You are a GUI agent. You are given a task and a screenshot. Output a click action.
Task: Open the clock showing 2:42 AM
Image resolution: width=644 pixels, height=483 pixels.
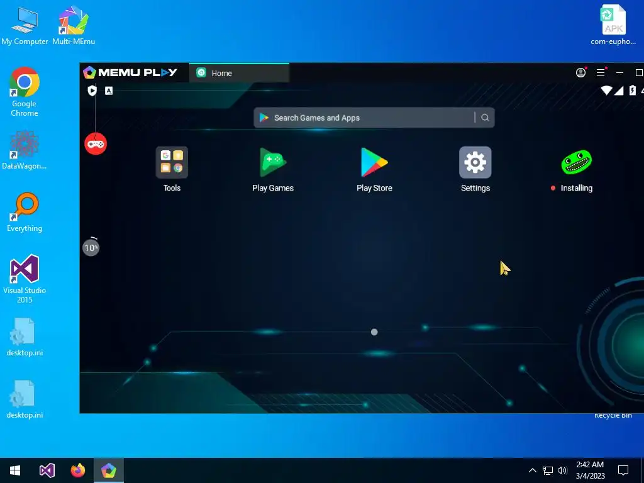(x=590, y=470)
